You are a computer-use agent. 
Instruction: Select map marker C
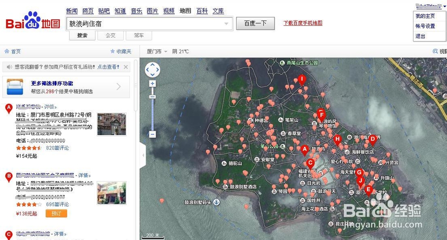click(x=310, y=164)
